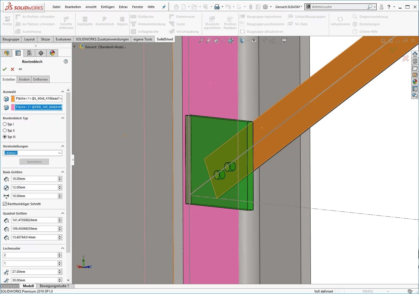Open the ConfigurationManager tab icon

[x=29, y=53]
